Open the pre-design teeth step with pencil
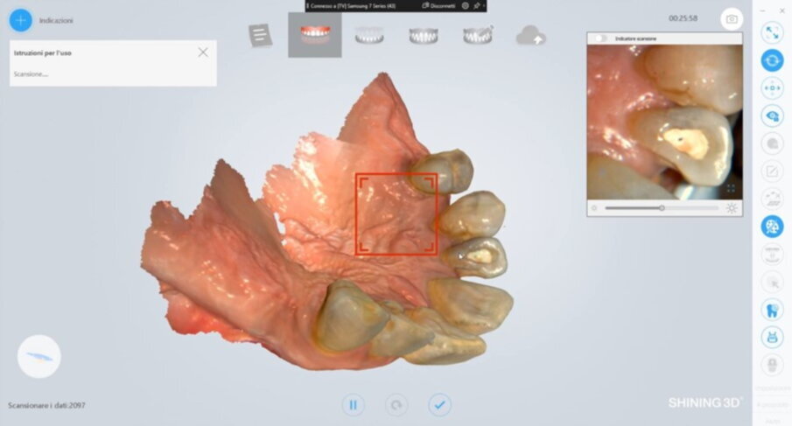 478,35
